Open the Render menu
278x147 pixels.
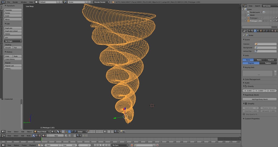pyautogui.click(x=15, y=2)
